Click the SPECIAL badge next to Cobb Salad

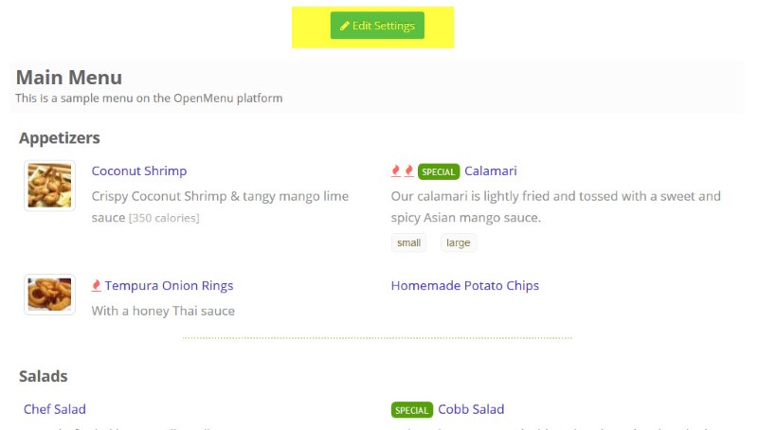click(412, 410)
